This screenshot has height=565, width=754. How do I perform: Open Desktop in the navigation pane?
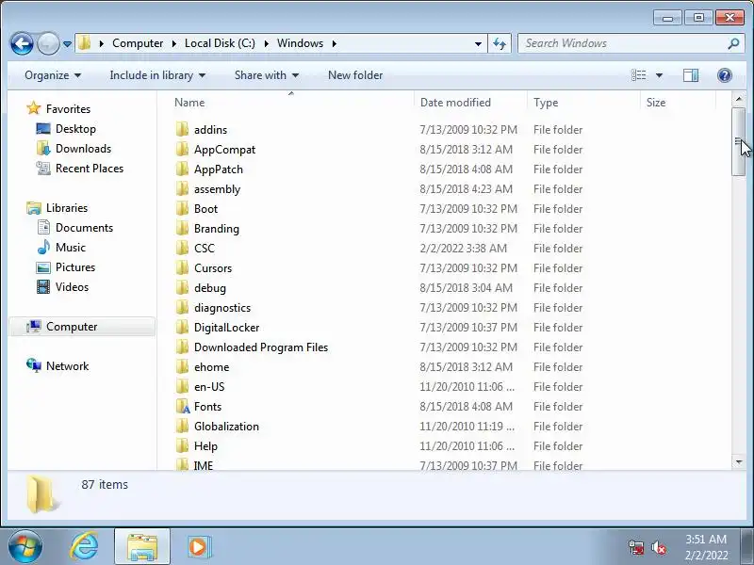pos(75,129)
